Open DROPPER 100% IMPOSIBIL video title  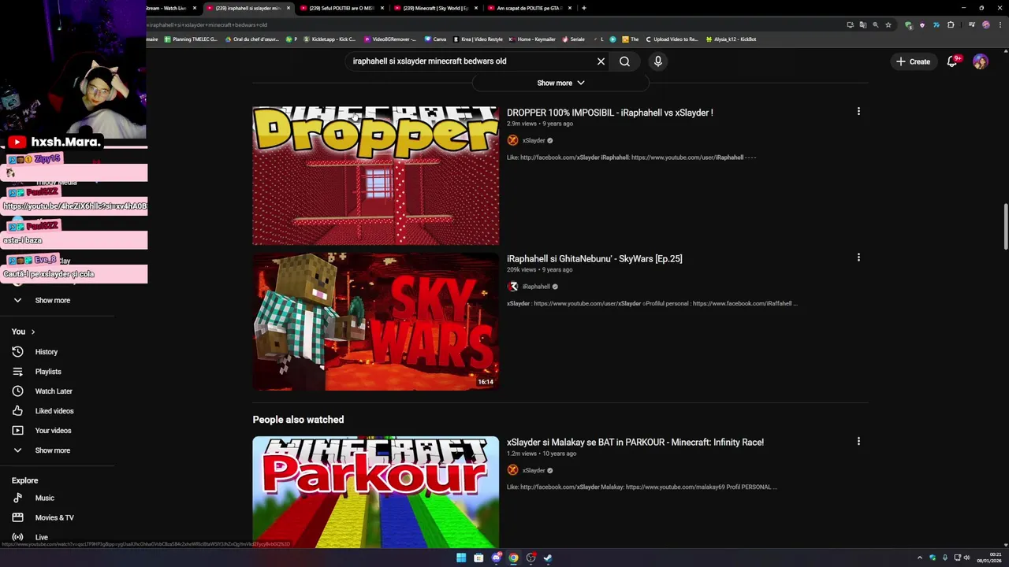(x=609, y=113)
